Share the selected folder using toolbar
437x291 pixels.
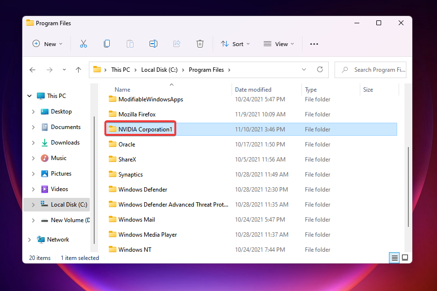point(177,44)
